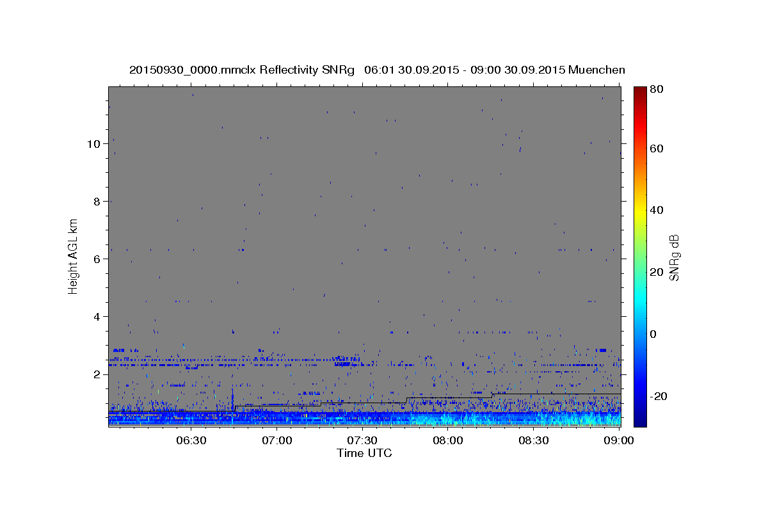Viewport: 768px width, 512px height.
Task: Click the 06:30 time tick label
Action: (x=191, y=440)
